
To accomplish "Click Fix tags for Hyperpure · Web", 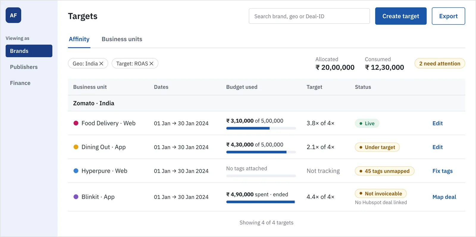I will pyautogui.click(x=442, y=171).
